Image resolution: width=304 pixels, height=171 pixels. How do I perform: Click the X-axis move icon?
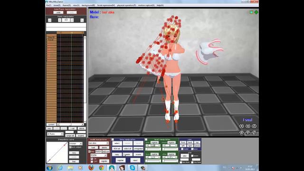point(242,133)
